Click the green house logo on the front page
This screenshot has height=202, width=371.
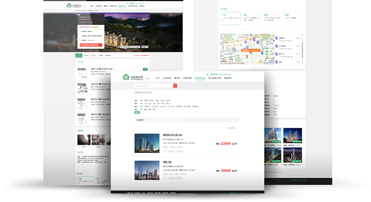click(x=126, y=77)
